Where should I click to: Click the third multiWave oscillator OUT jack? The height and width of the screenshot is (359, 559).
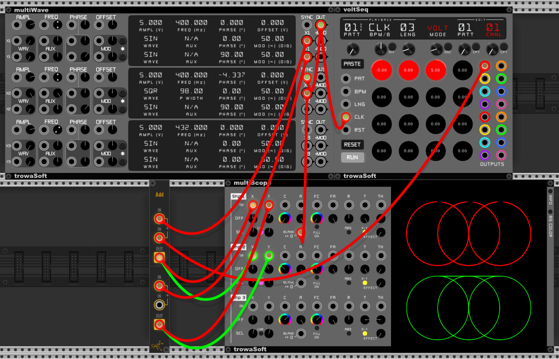[321, 130]
